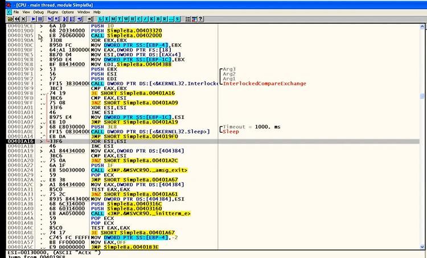Open the CPU window (C button)
The height and width of the screenshot is (258, 427).
(x=139, y=19)
